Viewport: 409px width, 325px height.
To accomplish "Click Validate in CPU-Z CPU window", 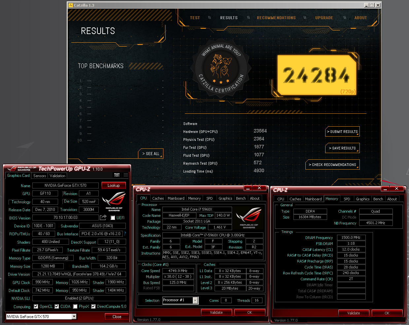I will click(216, 312).
